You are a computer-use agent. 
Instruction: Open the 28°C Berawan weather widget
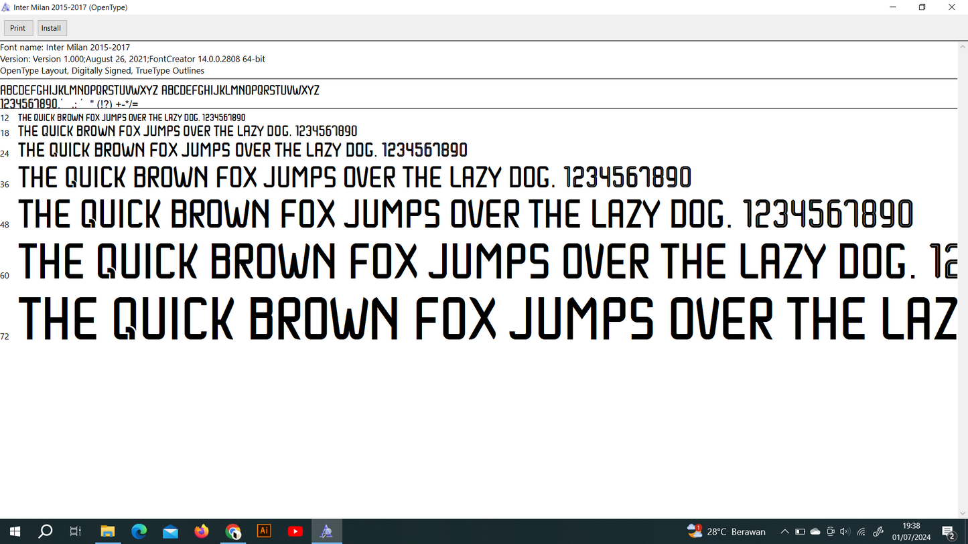pos(726,531)
